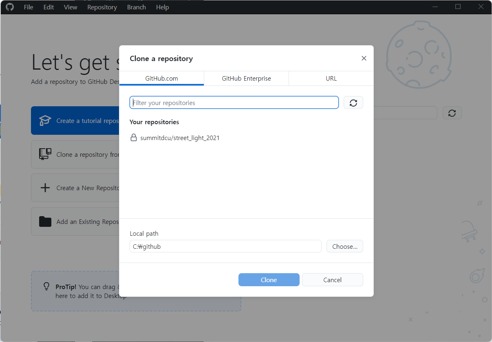Click the lock icon beside street_light_2021

[x=133, y=138]
